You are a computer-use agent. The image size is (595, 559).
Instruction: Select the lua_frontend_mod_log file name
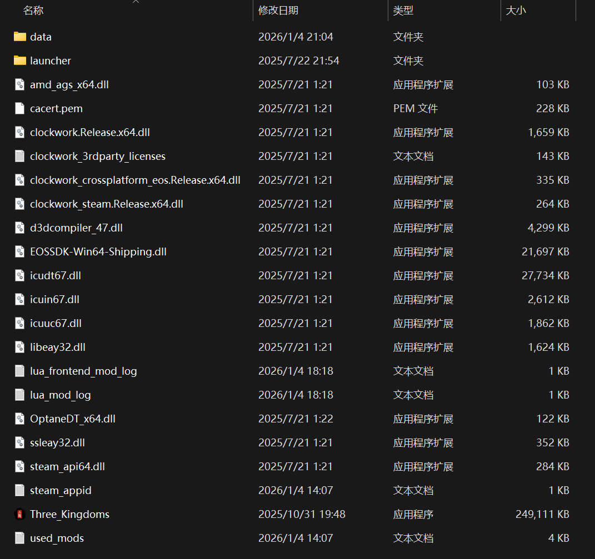tap(83, 371)
